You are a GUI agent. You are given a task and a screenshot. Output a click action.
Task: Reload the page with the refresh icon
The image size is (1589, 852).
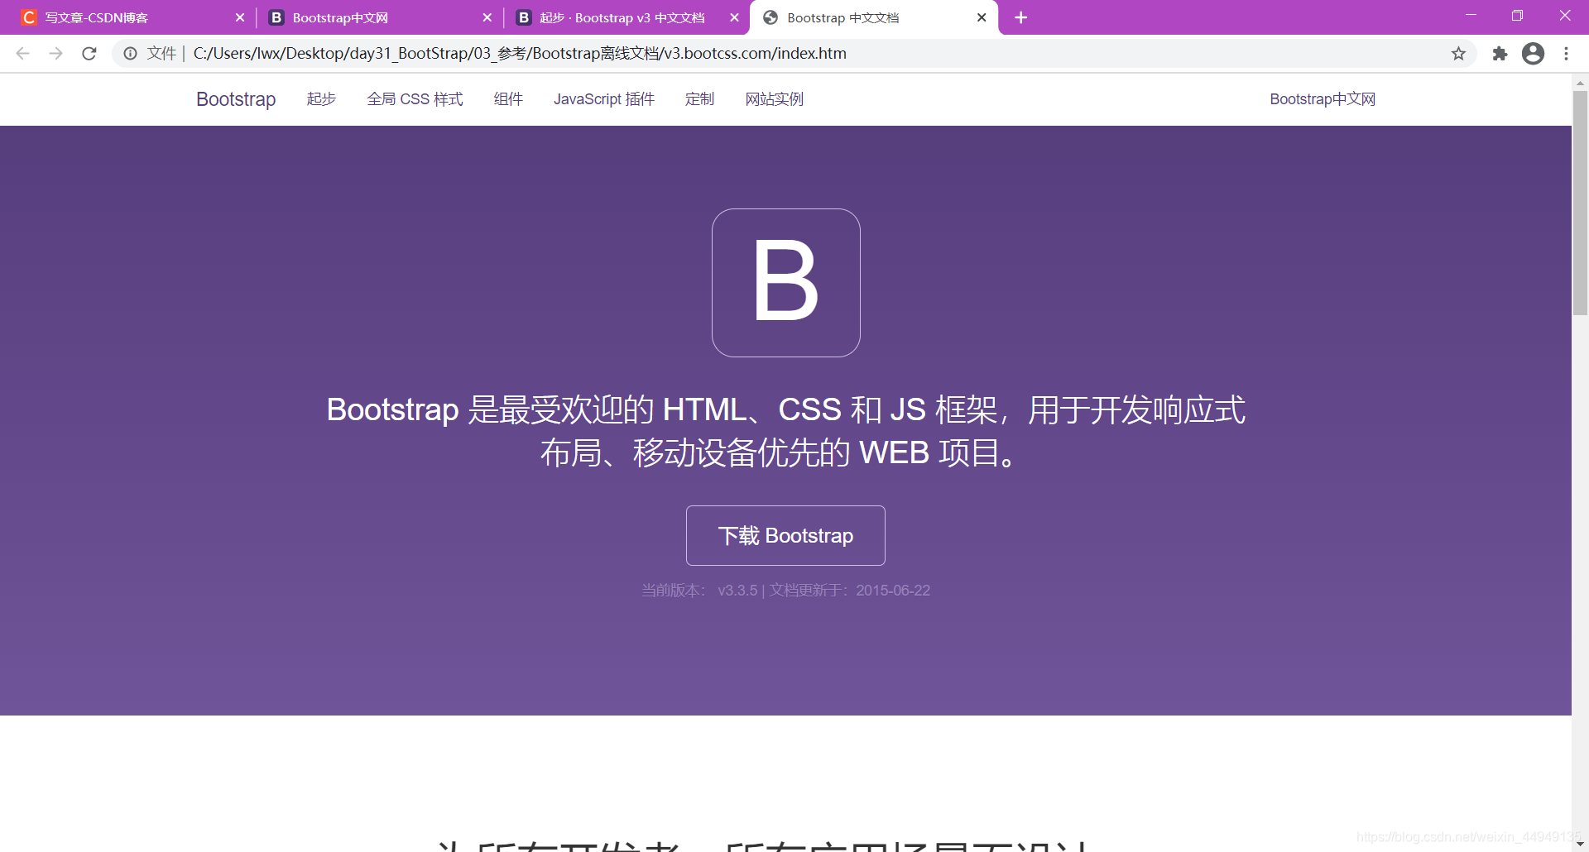tap(89, 54)
